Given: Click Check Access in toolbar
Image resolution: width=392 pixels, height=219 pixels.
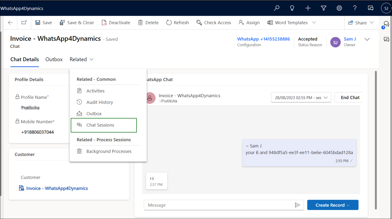Looking at the screenshot, I should click(214, 23).
